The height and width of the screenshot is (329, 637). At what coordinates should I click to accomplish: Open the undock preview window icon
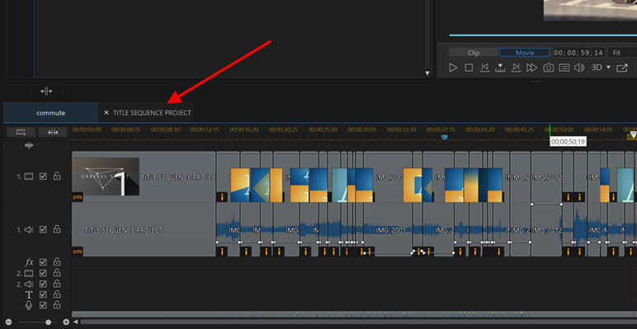(x=622, y=68)
